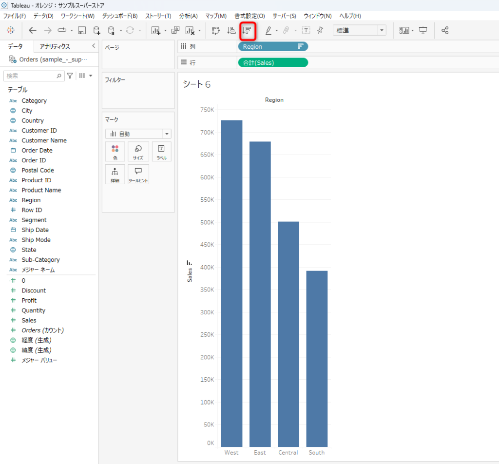This screenshot has width=499, height=464.
Task: Toggle mark labels toolbar button
Action: [306, 30]
